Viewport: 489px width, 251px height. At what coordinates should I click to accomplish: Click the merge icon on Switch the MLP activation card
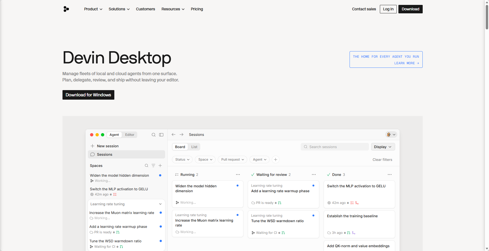(x=357, y=203)
